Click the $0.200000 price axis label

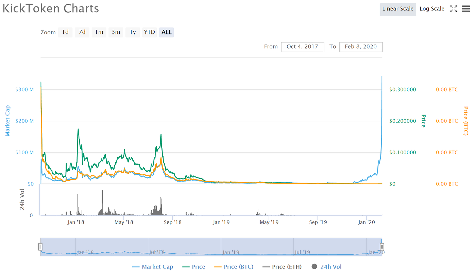[403, 121]
